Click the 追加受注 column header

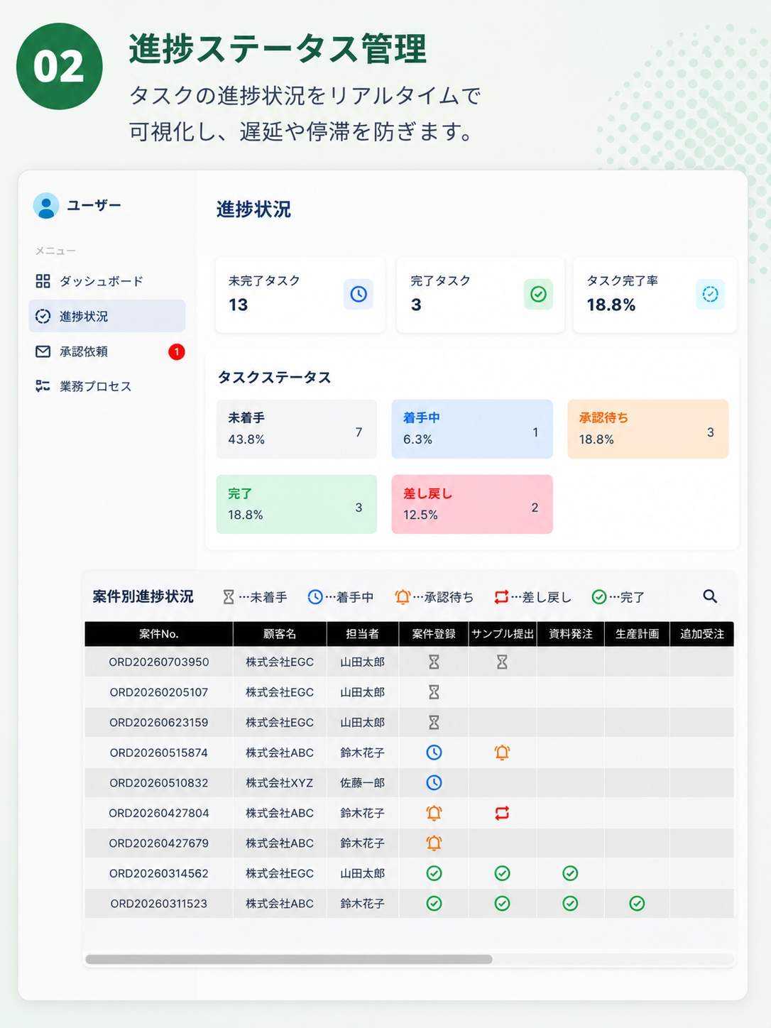702,634
